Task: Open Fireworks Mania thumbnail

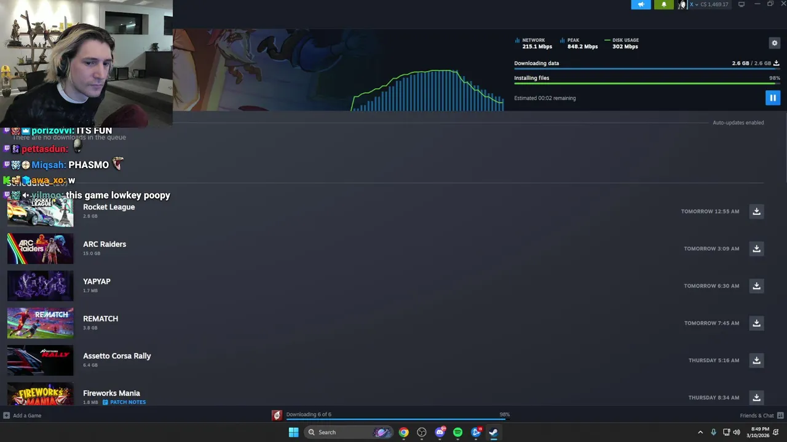Action: [x=40, y=394]
